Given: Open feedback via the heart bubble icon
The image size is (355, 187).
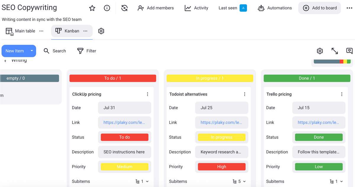Looking at the screenshot, I should [x=349, y=51].
